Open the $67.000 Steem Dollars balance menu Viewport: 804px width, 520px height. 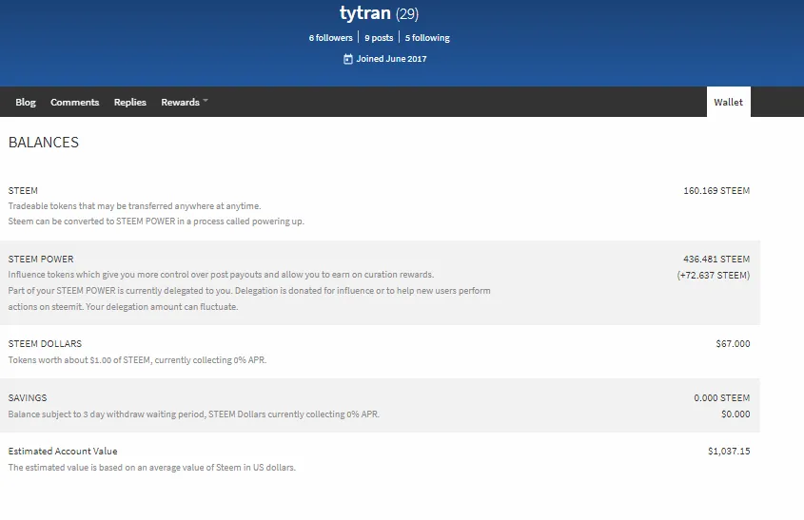[733, 344]
